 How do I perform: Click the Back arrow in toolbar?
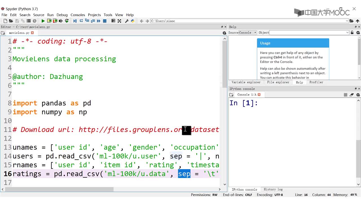[x=142, y=21]
